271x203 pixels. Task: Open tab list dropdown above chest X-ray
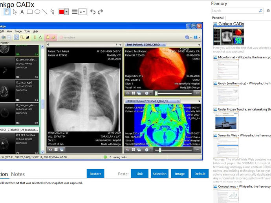point(121,45)
